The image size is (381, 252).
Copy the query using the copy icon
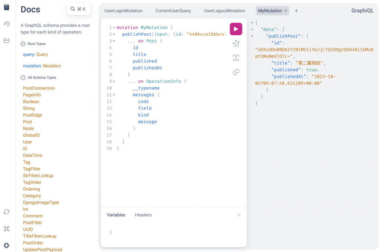[x=236, y=72]
